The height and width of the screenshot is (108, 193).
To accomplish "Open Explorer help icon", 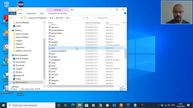I will (125, 13).
